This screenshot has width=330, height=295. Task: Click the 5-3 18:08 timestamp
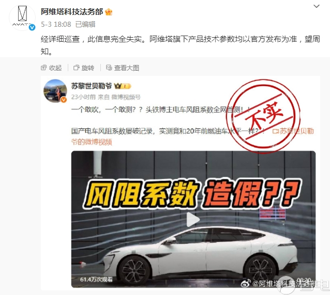56,24
